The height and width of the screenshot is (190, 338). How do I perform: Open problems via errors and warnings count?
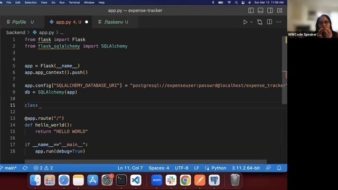43,168
